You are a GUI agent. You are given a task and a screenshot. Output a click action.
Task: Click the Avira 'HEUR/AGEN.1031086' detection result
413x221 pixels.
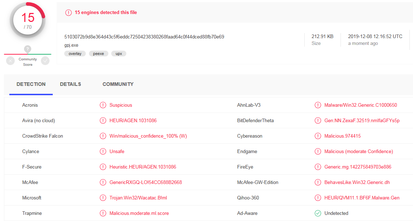point(133,120)
